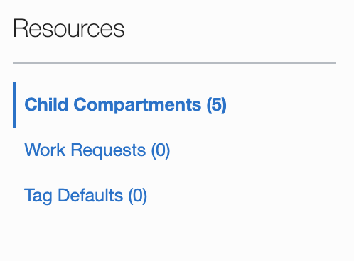Click the blue active indicator beside Child Compartments
354x261 pixels.
[x=14, y=105]
